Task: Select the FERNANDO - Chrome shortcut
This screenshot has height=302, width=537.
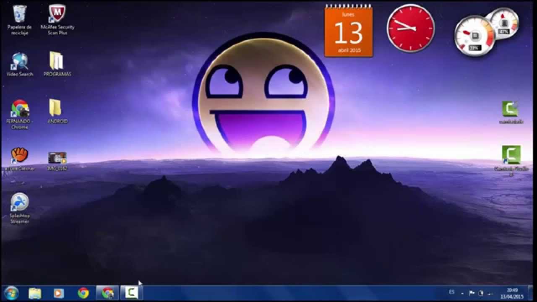Action: click(x=19, y=115)
